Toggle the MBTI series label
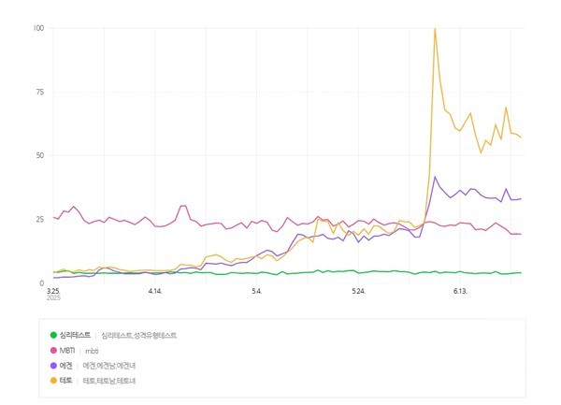 pos(68,350)
